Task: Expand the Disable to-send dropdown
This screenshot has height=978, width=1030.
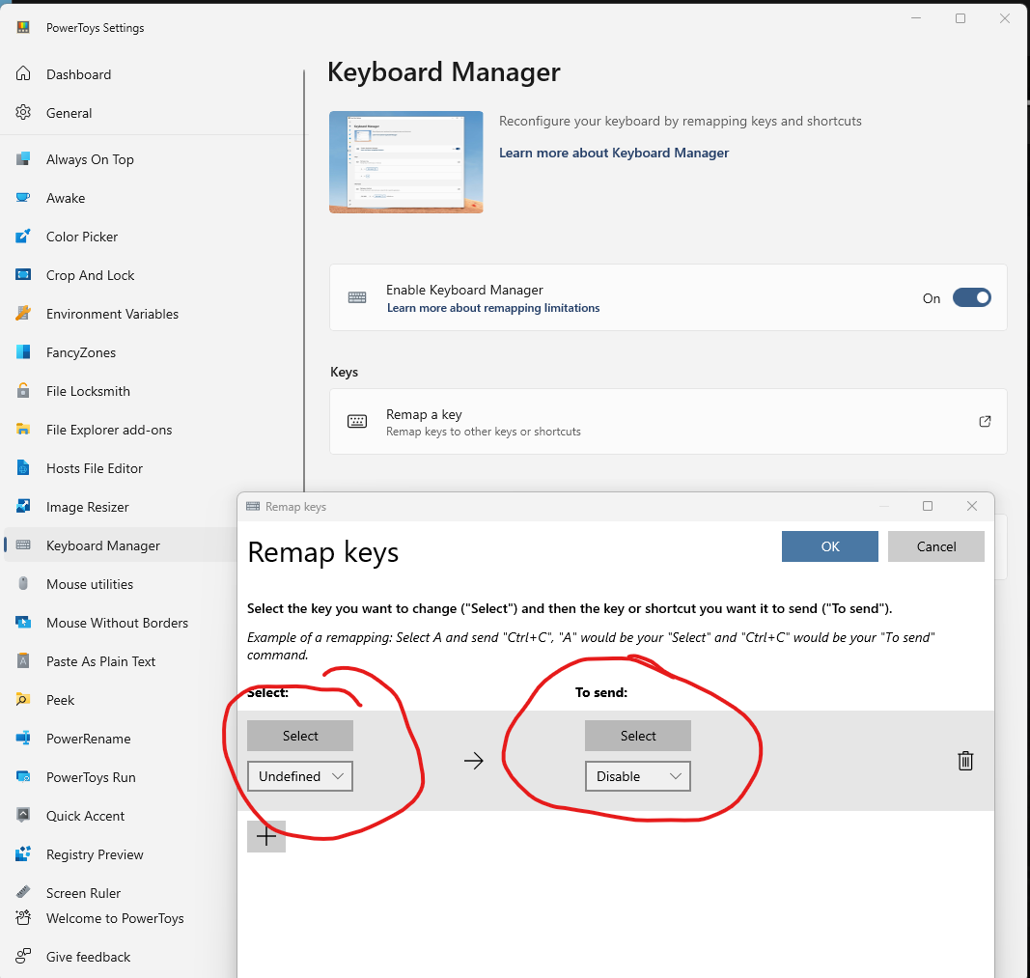Action: click(638, 776)
